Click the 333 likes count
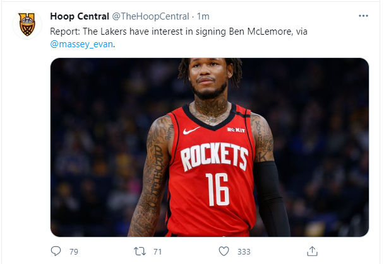 click(x=244, y=251)
